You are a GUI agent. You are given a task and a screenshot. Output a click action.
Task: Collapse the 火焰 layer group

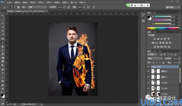[152, 67]
